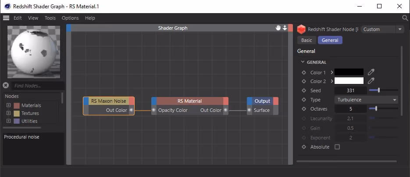Screen dimensions: 410x177
Task: Open the Options menu
Action: (x=70, y=18)
